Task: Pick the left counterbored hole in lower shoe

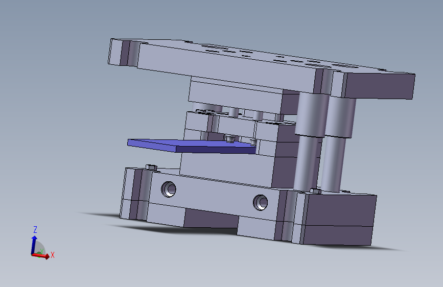Action: tap(169, 189)
